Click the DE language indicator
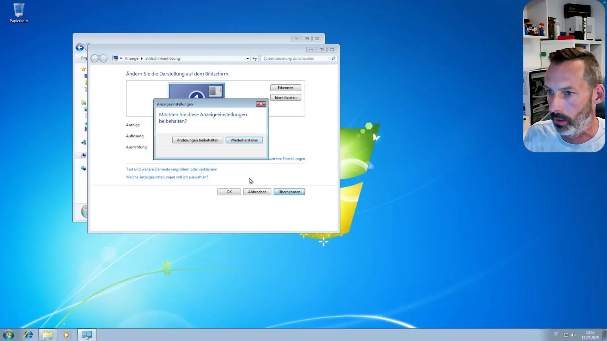 click(x=556, y=334)
